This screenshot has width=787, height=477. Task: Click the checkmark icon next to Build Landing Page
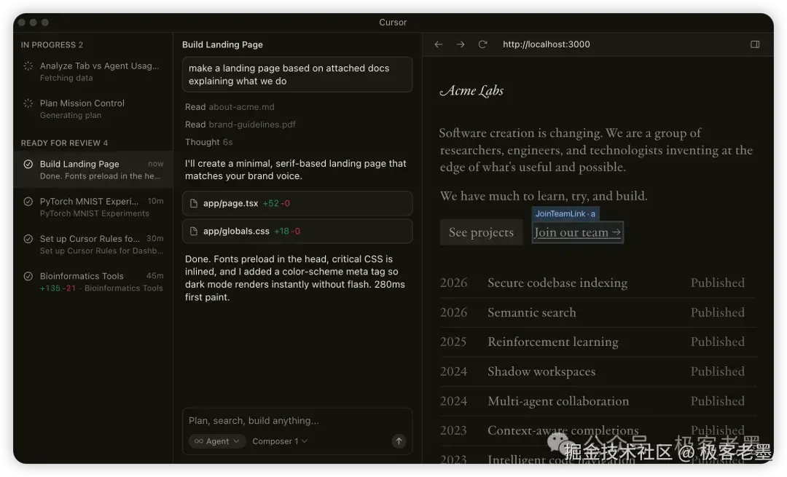(x=28, y=164)
